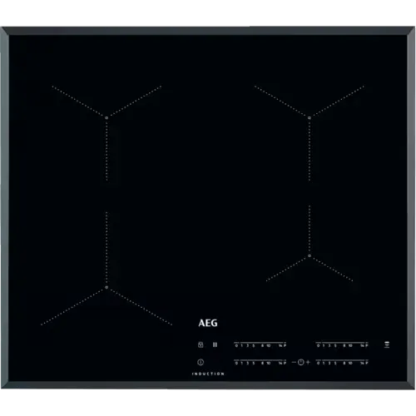The height and width of the screenshot is (416, 416).
Task: Increase timer with the plus sign
Action: [308, 362]
